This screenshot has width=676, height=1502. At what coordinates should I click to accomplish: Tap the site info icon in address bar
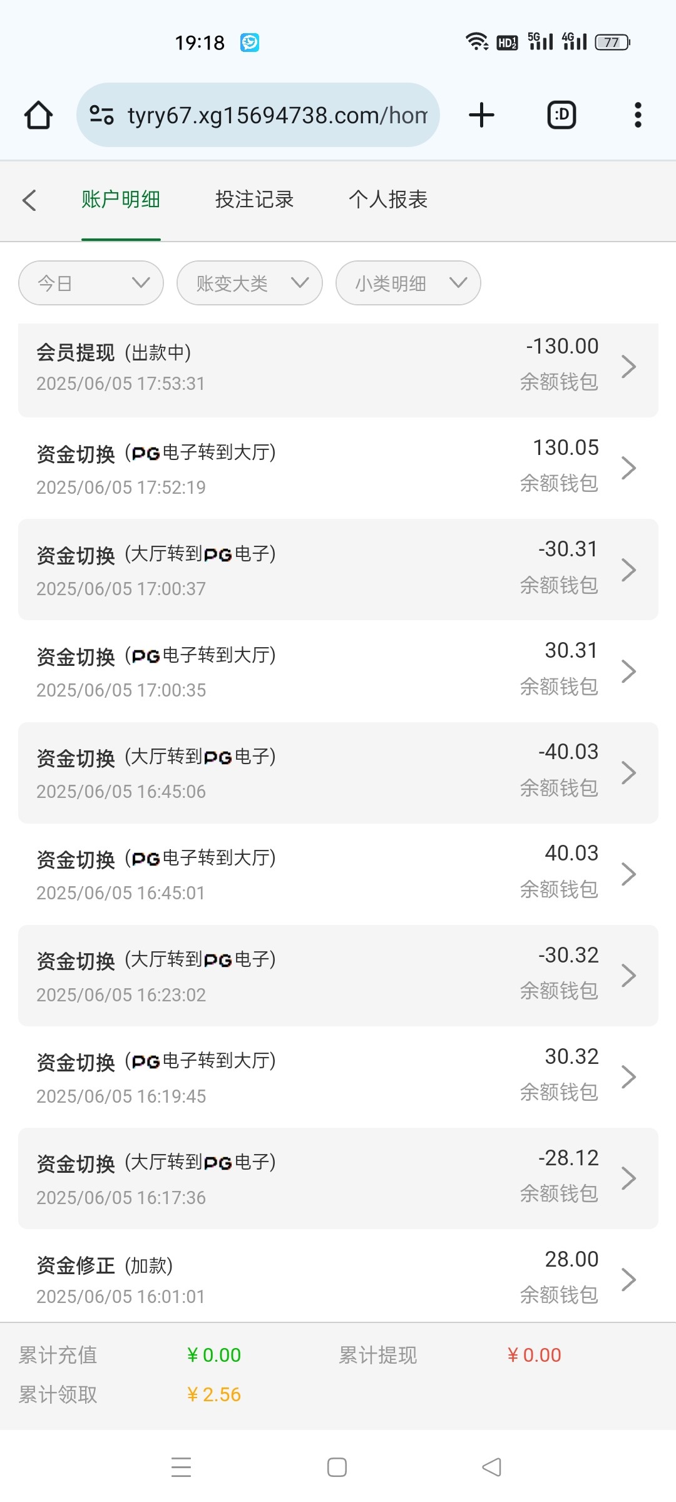(x=101, y=115)
